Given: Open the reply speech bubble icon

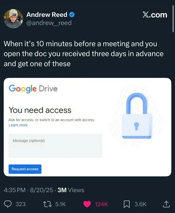Looking at the screenshot, I should 8,204.
